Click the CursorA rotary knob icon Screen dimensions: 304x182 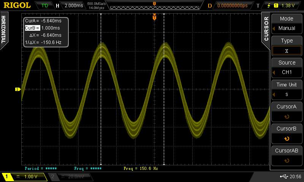(287, 117)
